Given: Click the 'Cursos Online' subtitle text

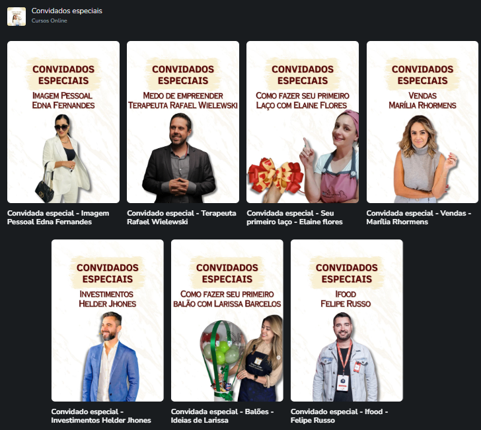Looking at the screenshot, I should [49, 21].
